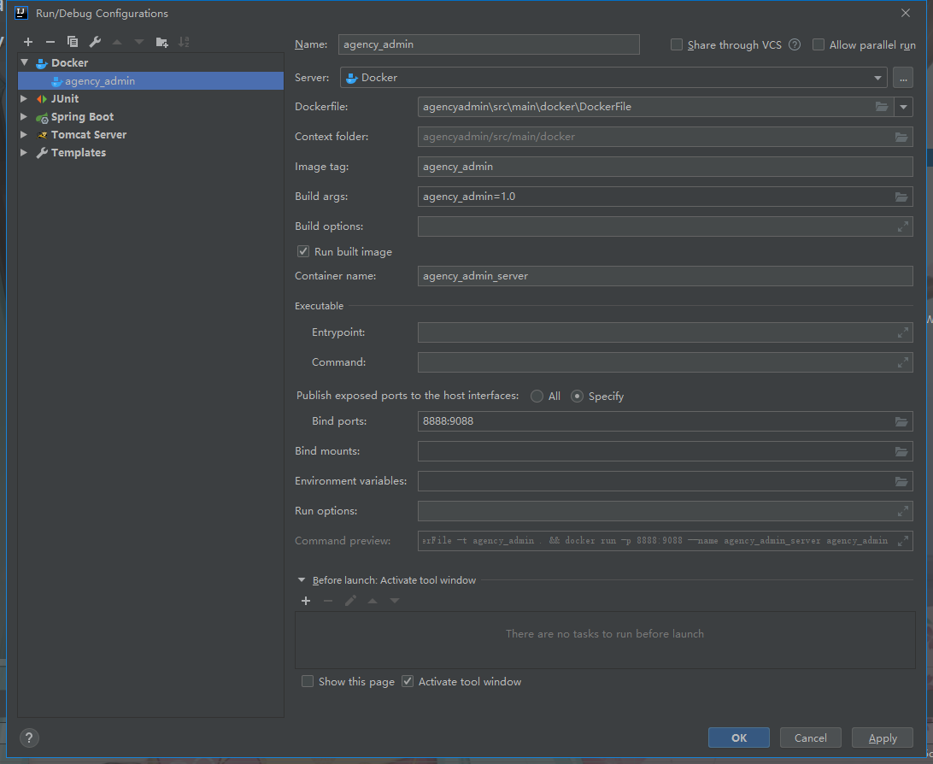Check Show this page
Screen dimensions: 933x764
308,682
